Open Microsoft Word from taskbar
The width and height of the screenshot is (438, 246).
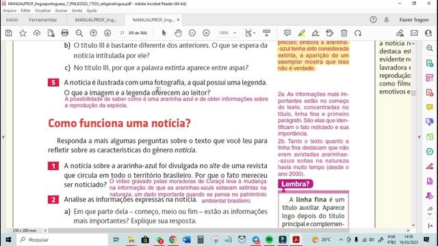(187, 240)
